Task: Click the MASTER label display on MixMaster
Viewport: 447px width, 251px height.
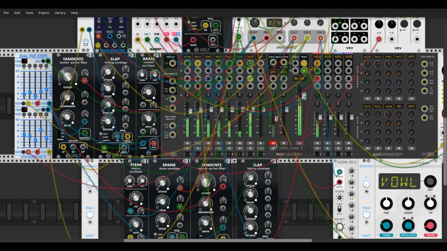Action: [x=299, y=78]
